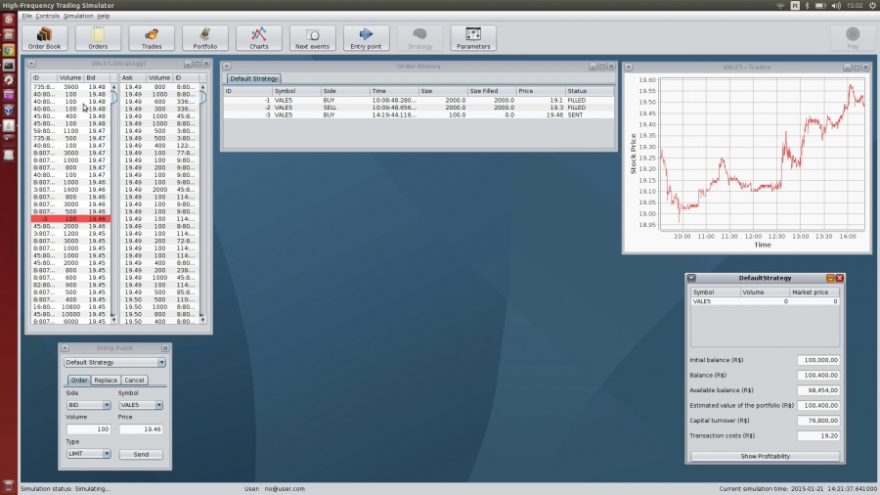The height and width of the screenshot is (495, 880).
Task: Click the volume speaker icon in top bar
Action: [x=836, y=5]
